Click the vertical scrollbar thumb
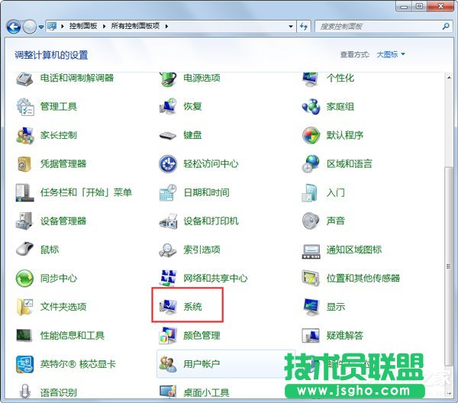This screenshot has width=458, height=403. (x=449, y=266)
